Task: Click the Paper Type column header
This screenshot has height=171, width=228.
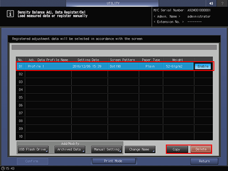Action: [x=151, y=60]
